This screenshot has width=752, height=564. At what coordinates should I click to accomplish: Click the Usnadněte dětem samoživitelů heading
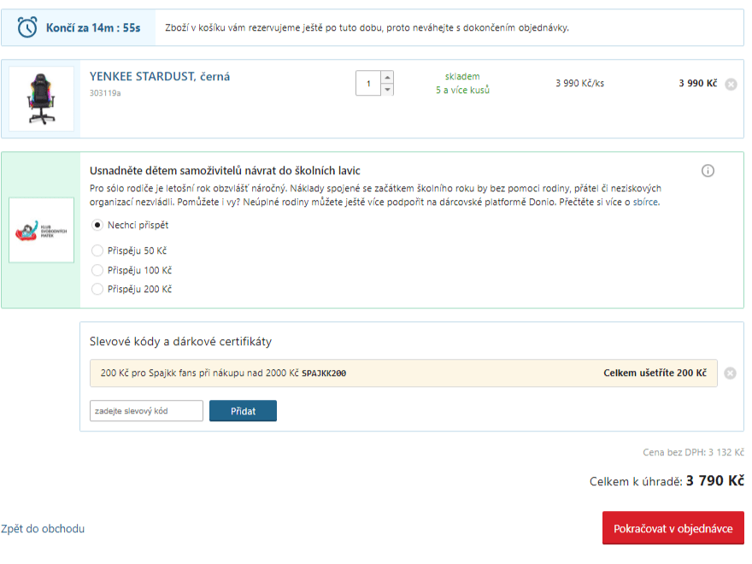click(225, 171)
